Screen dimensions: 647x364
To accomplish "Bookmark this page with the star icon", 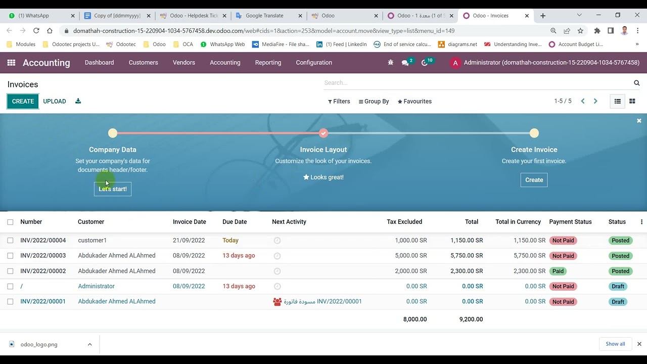I will coord(580,31).
